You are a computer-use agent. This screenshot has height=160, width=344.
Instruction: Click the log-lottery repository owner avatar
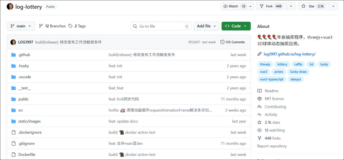(x=10, y=7)
